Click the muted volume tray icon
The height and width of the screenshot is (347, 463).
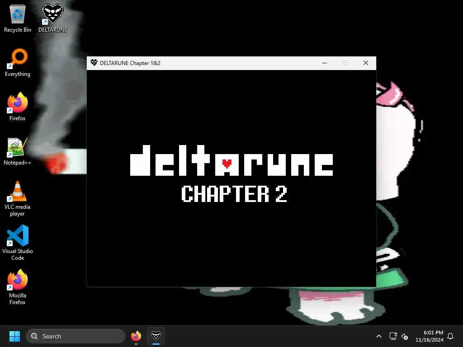coord(405,336)
